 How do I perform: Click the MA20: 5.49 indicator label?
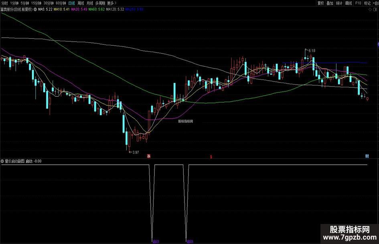[79, 10]
